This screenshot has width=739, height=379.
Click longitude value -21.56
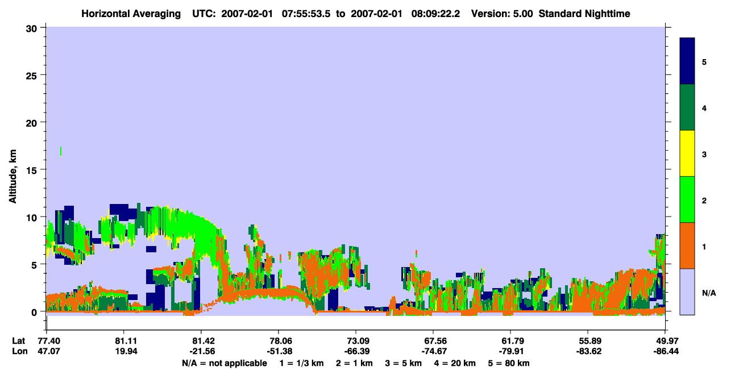[201, 351]
